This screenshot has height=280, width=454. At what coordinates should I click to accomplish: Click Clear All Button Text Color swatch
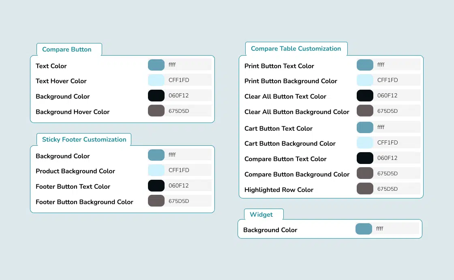pyautogui.click(x=365, y=96)
